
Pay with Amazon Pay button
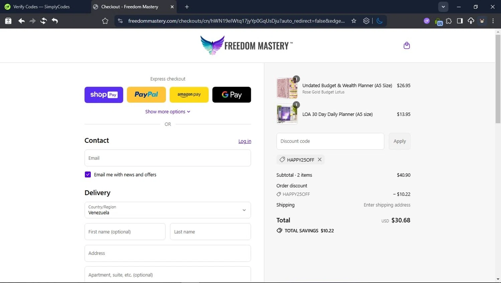point(189,95)
